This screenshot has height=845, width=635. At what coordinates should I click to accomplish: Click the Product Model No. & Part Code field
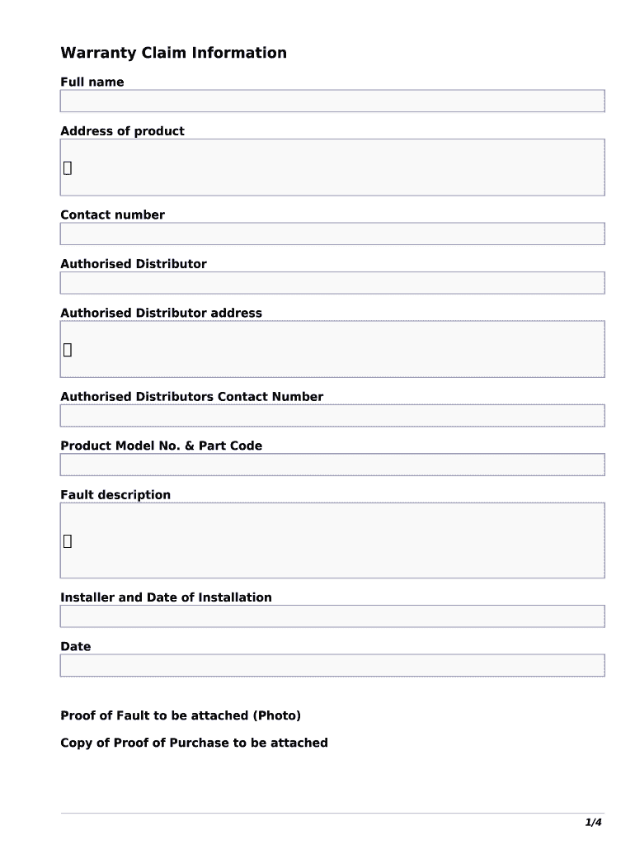[332, 465]
